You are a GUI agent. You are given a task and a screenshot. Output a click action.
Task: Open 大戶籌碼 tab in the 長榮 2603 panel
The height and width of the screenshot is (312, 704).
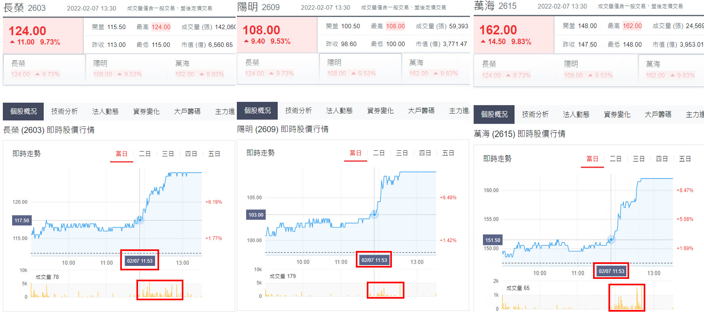pyautogui.click(x=187, y=111)
